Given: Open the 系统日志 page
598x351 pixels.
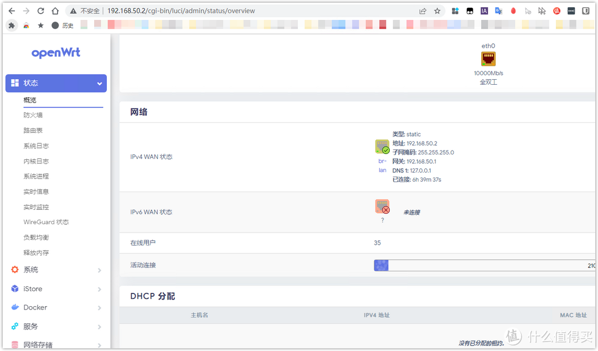Looking at the screenshot, I should tap(36, 146).
